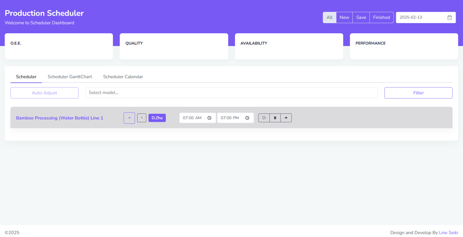Viewport: 463px width, 237px height.
Task: Switch to Scheduler Calendar tab
Action: (123, 77)
